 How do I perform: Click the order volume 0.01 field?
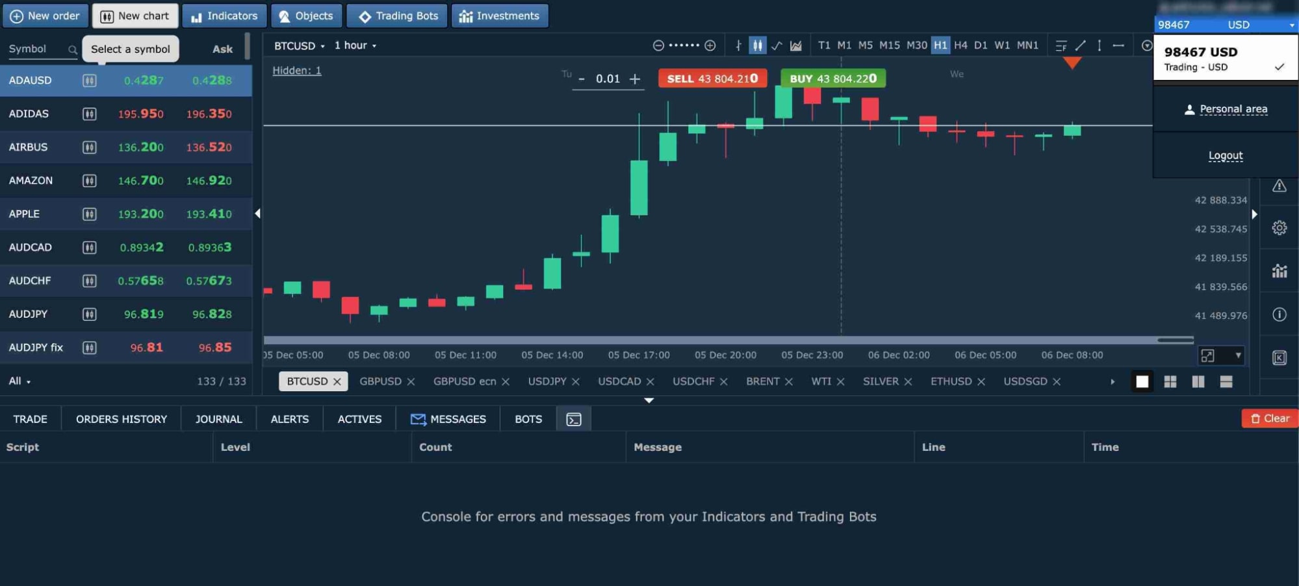pyautogui.click(x=608, y=79)
